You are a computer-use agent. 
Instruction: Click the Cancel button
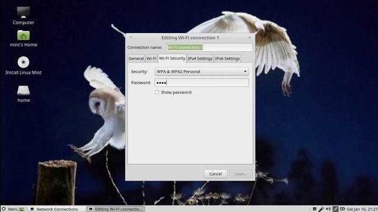[x=216, y=174]
